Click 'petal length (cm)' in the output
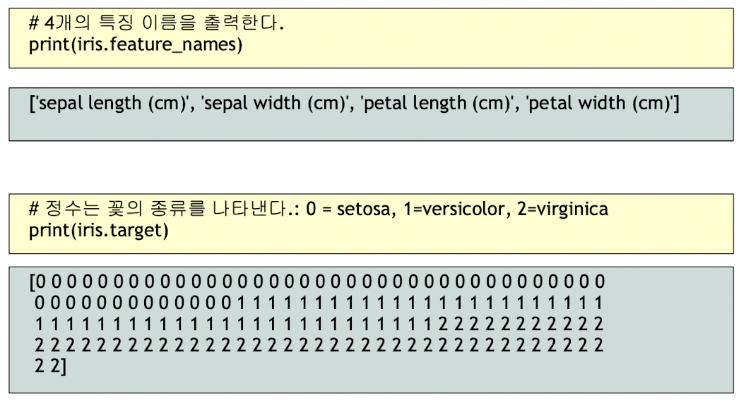Screen dimensions: 746x405 [437, 103]
